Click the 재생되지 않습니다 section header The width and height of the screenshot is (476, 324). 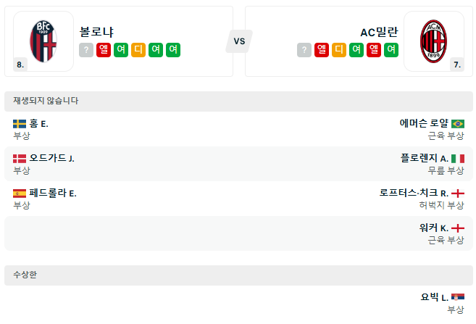tap(46, 101)
